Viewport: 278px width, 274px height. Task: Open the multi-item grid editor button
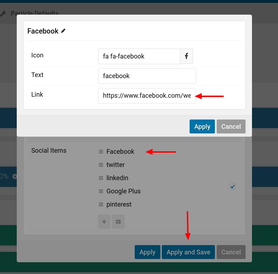tap(118, 222)
